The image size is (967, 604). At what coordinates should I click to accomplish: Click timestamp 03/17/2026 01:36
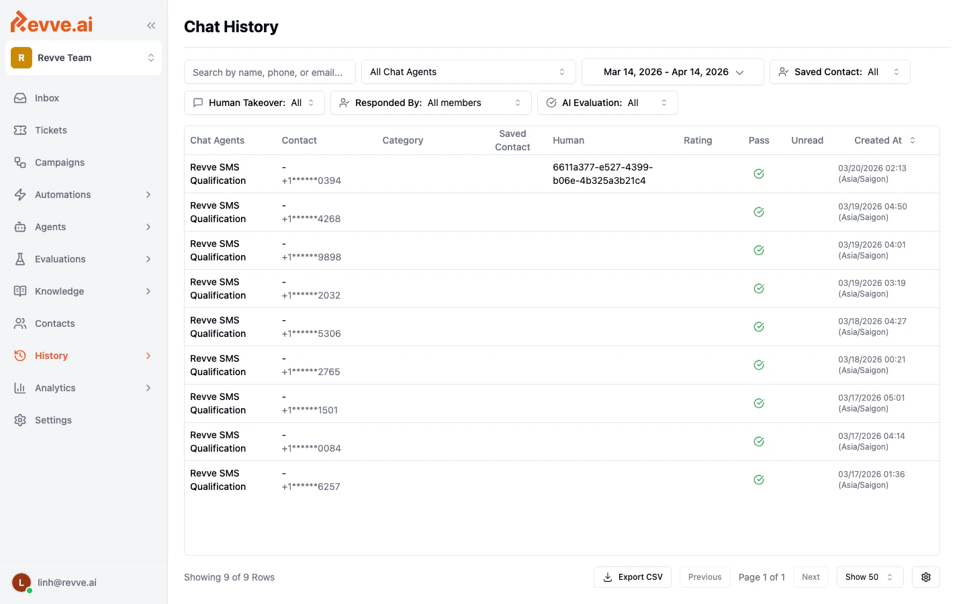pyautogui.click(x=872, y=474)
